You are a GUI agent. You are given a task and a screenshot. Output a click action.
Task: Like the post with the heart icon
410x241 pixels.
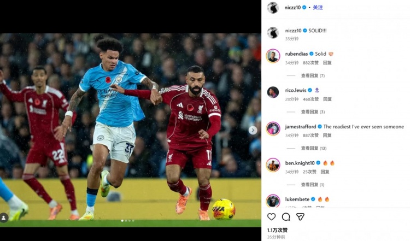(271, 217)
